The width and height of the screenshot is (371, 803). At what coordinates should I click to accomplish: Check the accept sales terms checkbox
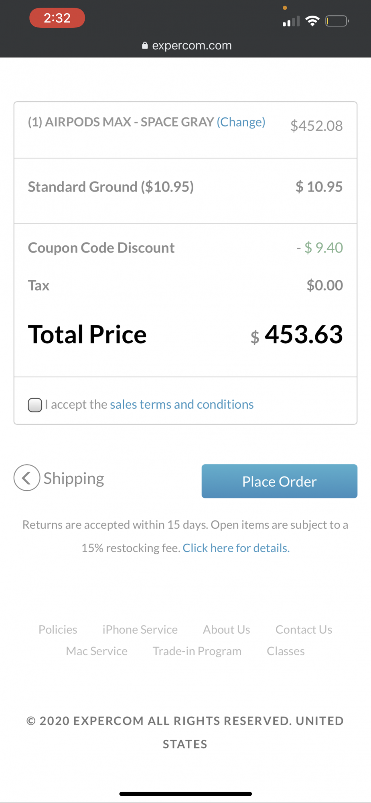[35, 405]
